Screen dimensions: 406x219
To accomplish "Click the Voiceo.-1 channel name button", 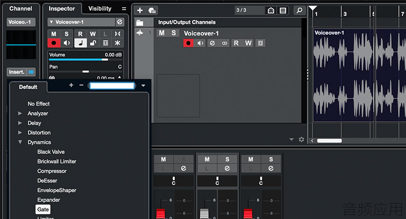I will pyautogui.click(x=21, y=22).
